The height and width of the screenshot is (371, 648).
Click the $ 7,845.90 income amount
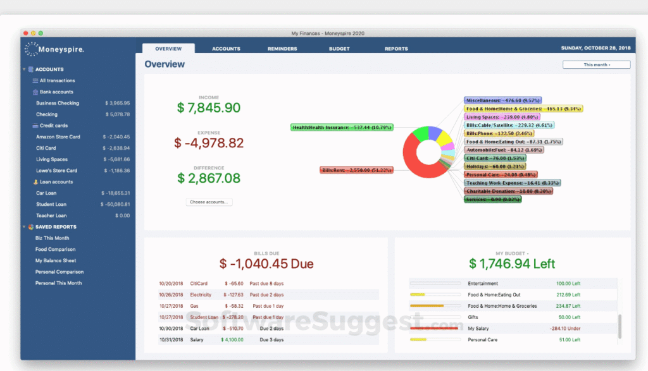(x=209, y=107)
